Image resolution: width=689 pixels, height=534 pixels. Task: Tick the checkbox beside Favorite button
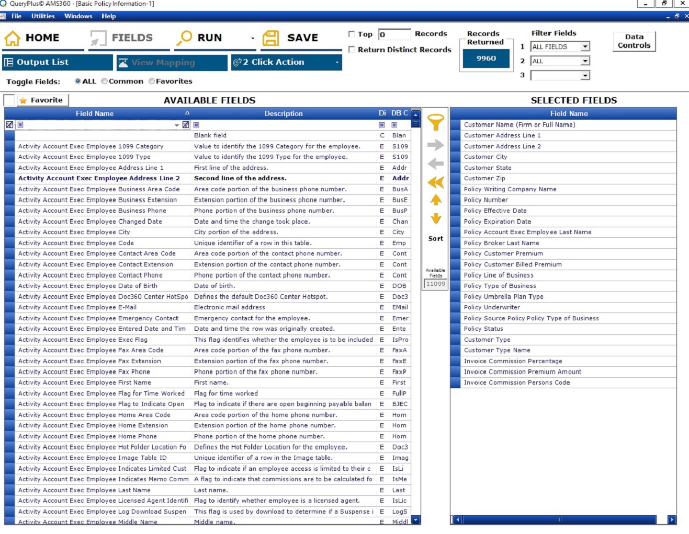point(9,100)
